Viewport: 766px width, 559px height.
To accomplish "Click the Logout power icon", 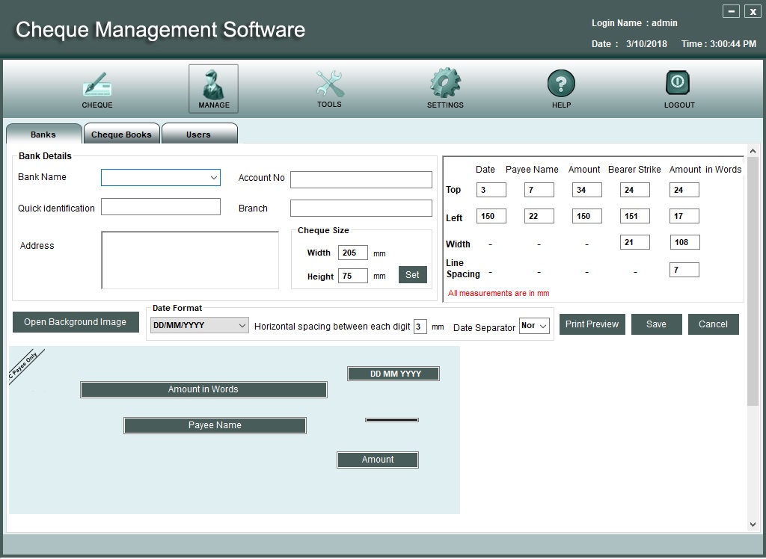I will click(x=679, y=84).
